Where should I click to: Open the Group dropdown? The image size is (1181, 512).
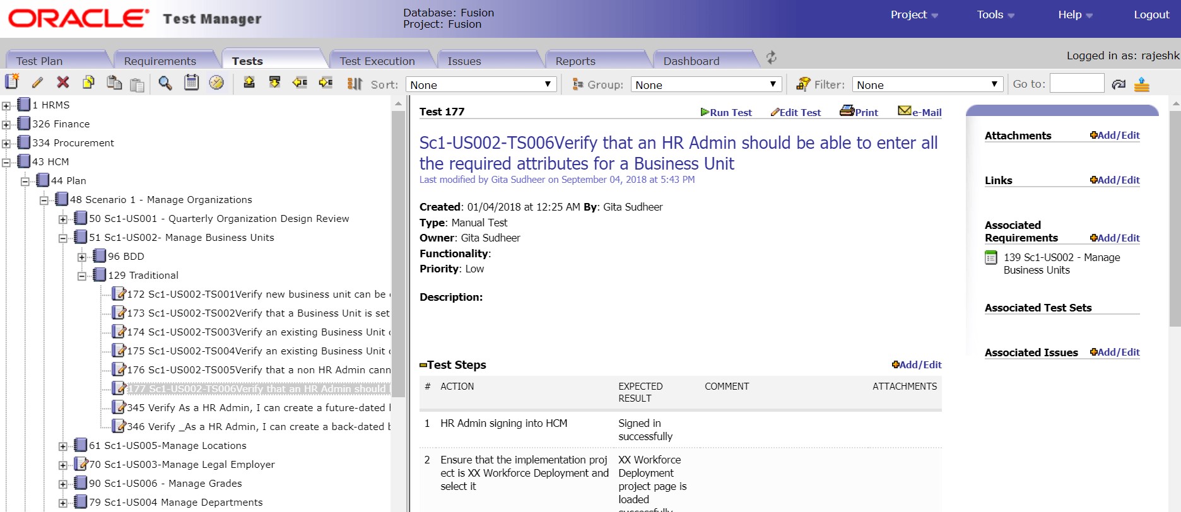[x=705, y=84]
